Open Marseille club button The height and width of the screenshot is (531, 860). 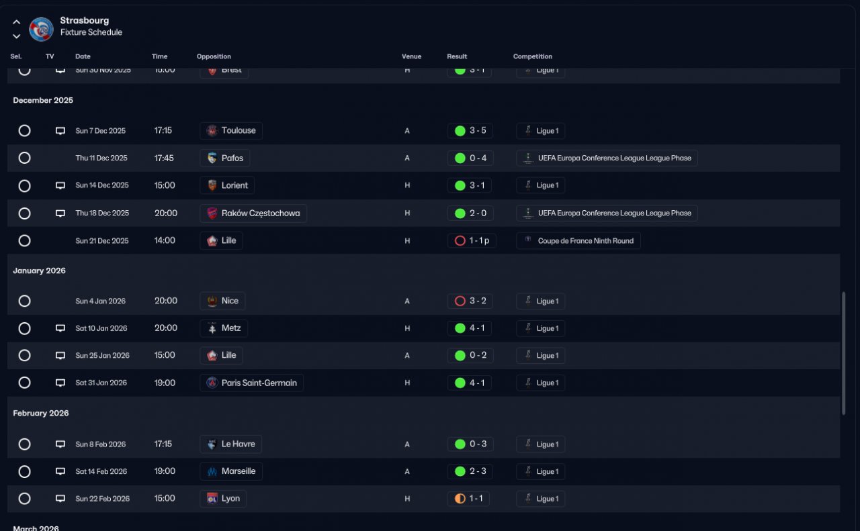click(x=231, y=471)
